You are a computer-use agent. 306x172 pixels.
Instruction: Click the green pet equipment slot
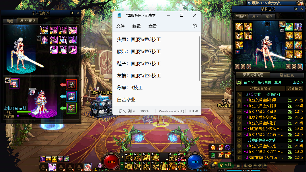[x=71, y=108]
